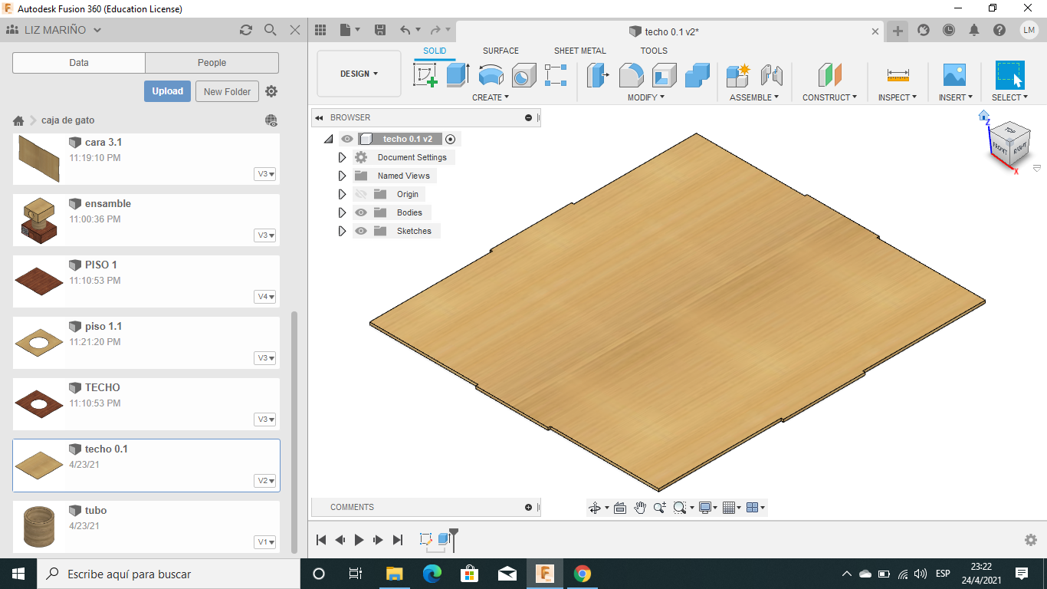This screenshot has width=1047, height=589.
Task: Open the ASSEMBLE dropdown menu
Action: point(754,97)
